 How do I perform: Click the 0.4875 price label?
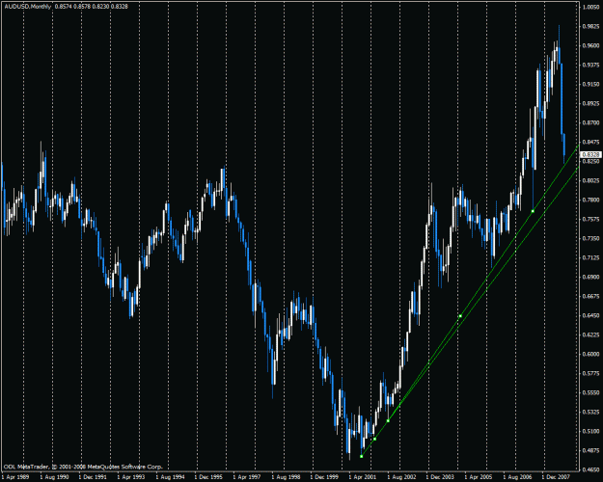tap(591, 450)
